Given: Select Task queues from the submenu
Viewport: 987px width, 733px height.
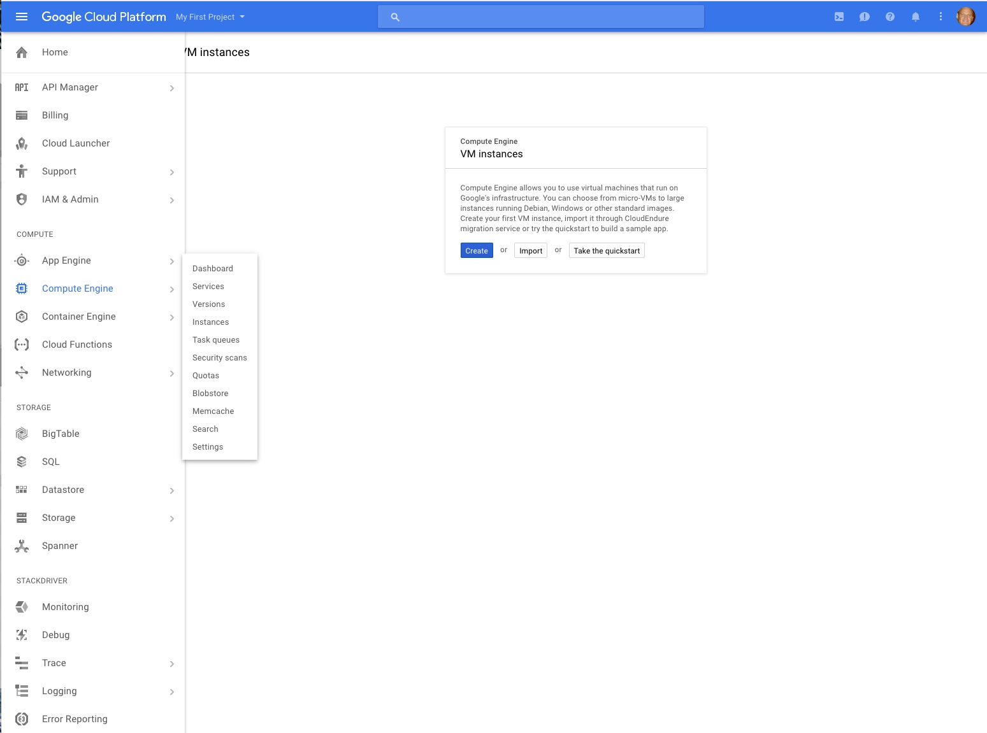Looking at the screenshot, I should [216, 340].
